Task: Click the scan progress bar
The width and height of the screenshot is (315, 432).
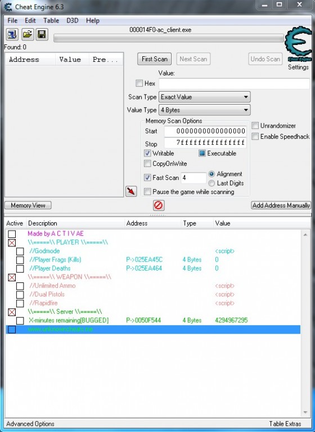Action: [x=169, y=38]
